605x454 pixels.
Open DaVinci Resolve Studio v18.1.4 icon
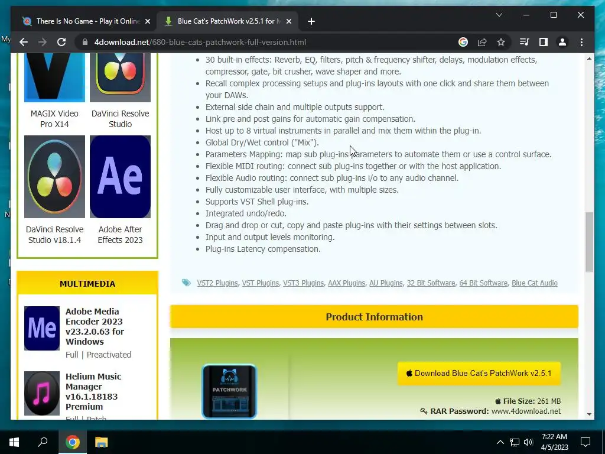[x=54, y=176]
